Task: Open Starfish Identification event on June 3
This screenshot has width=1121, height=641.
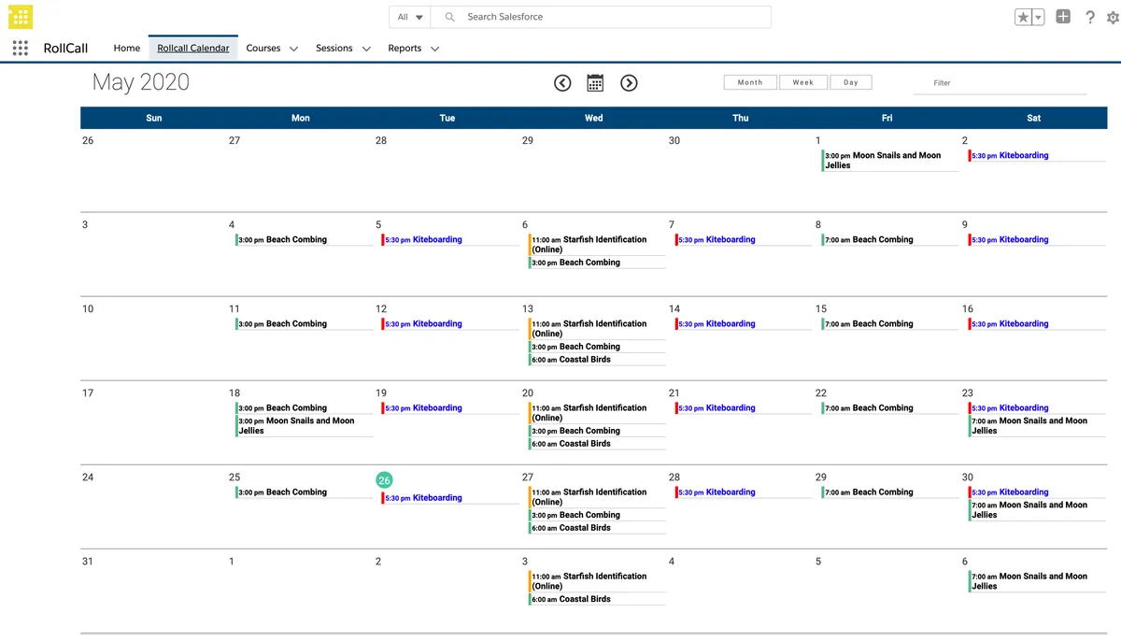Action: [597, 581]
